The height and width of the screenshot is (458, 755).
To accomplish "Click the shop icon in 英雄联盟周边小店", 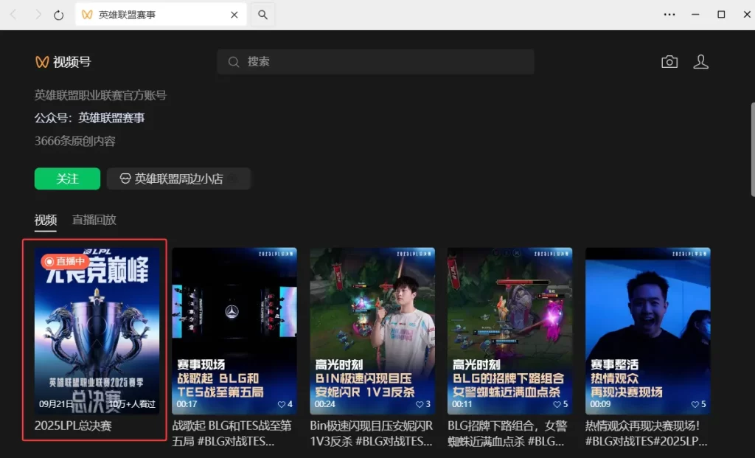I will (125, 178).
